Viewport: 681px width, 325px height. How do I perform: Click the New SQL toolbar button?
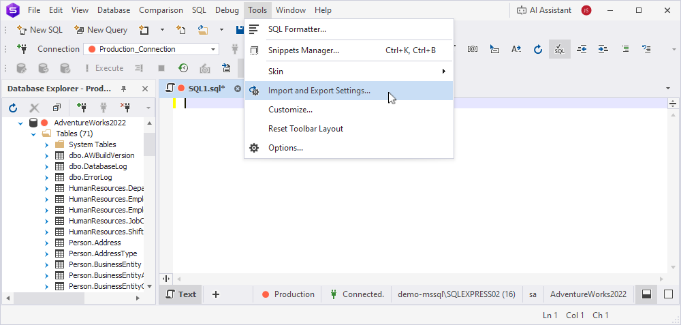coord(39,30)
